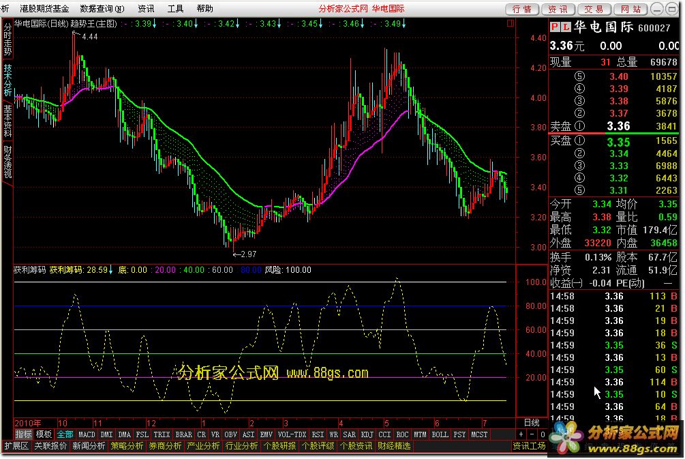Viewport: 685px width, 459px height.
Task: Switch indicator to BOLL
Action: (440, 434)
